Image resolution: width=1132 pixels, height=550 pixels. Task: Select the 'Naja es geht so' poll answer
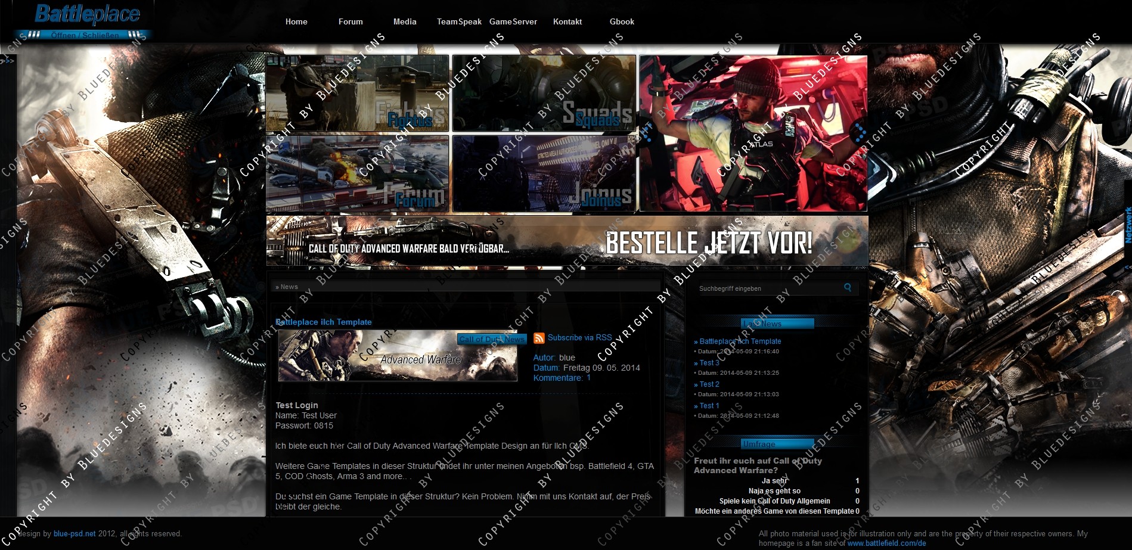click(774, 491)
